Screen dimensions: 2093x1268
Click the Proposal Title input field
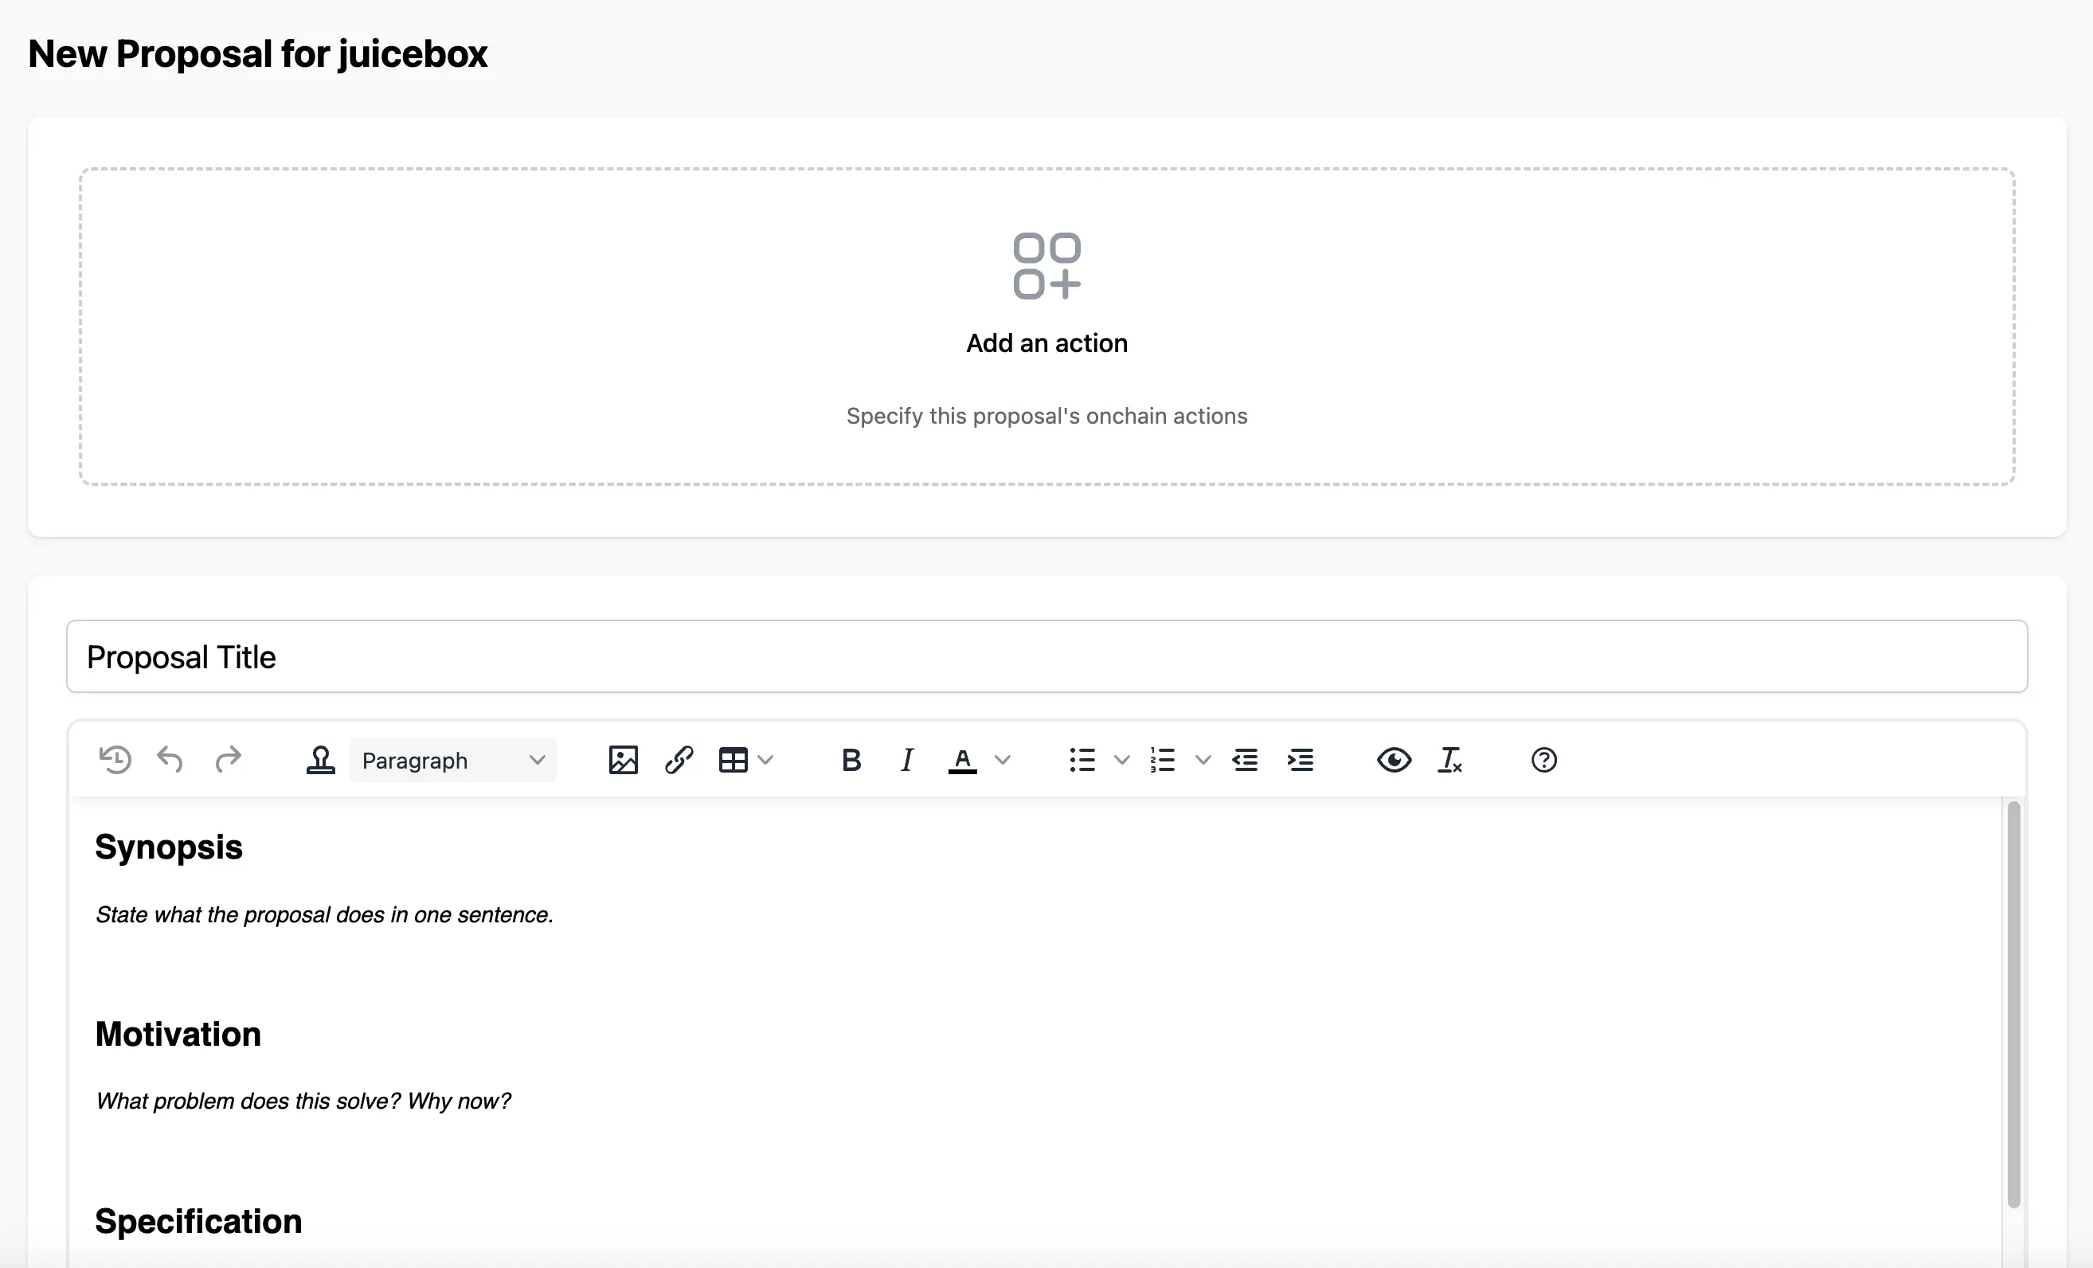pos(1045,656)
